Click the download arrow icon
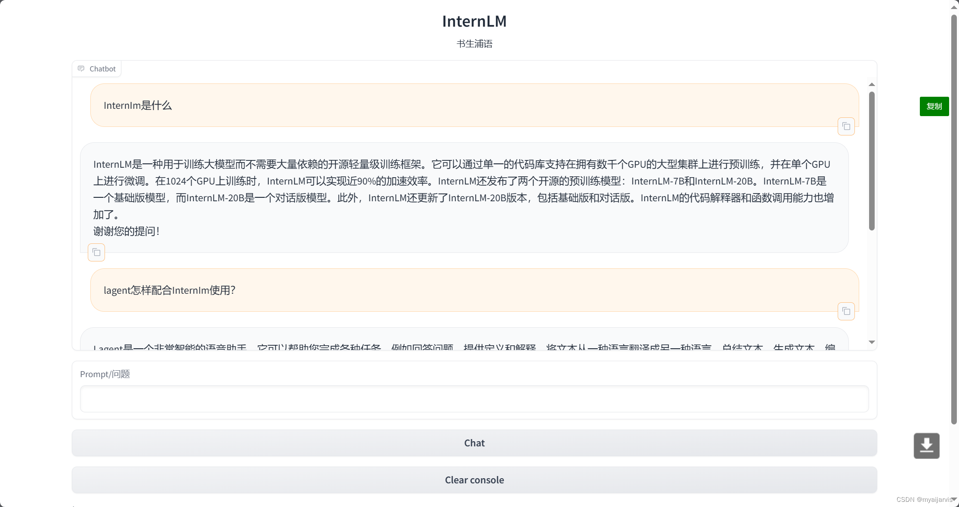959x507 pixels. tap(926, 446)
